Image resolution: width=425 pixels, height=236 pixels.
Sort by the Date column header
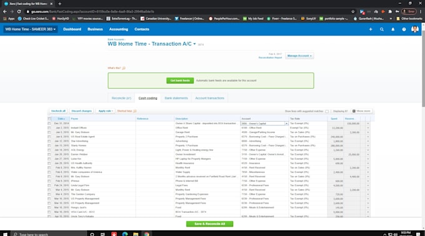[x=61, y=119]
